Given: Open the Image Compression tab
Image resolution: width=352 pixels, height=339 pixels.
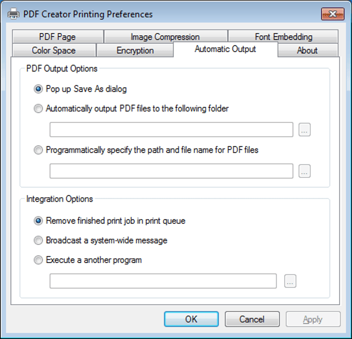Looking at the screenshot, I should (165, 37).
